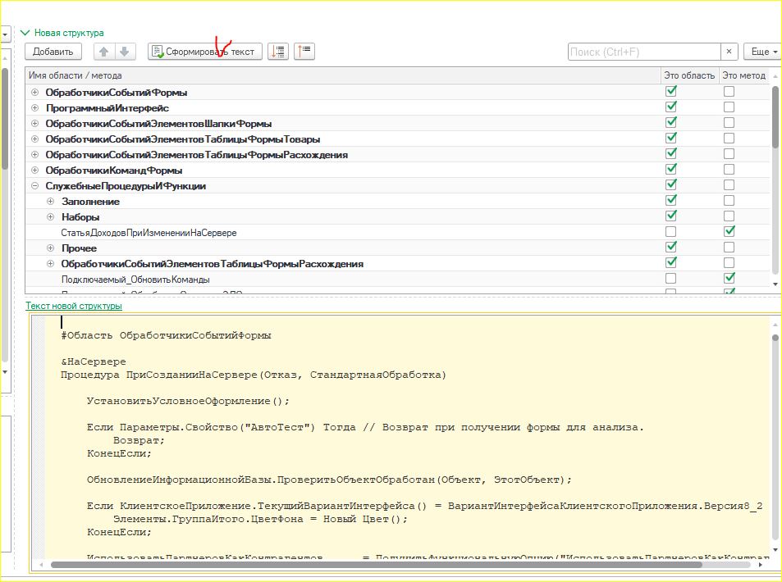Check Это метод for ОбработчикиКомандФормы
This screenshot has height=582, width=782.
[x=729, y=170]
